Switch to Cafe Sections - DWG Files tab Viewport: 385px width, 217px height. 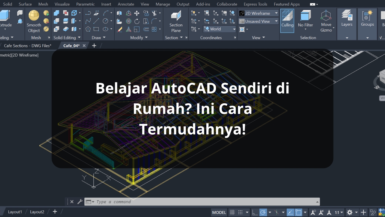tap(27, 46)
